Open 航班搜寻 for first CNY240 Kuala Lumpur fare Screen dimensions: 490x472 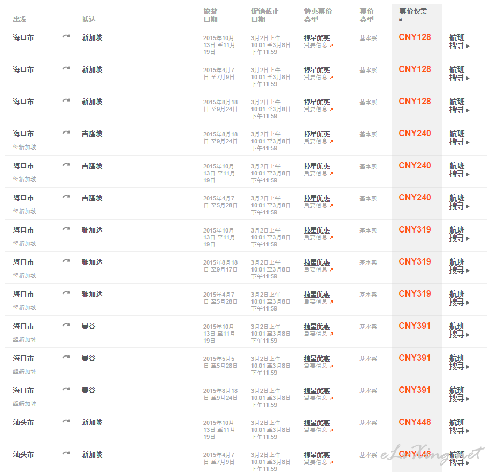(459, 138)
